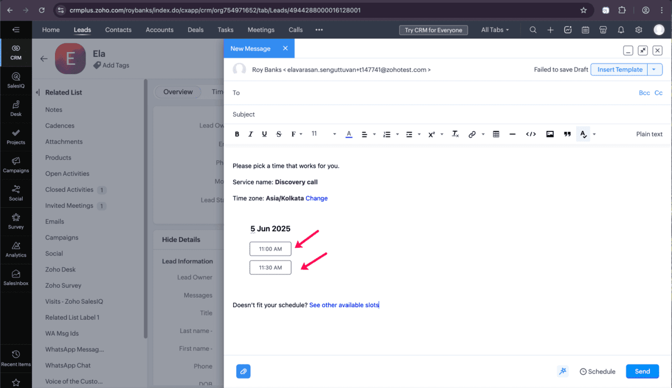Image resolution: width=672 pixels, height=388 pixels.
Task: Go to the Accounts tab
Action: tap(160, 30)
